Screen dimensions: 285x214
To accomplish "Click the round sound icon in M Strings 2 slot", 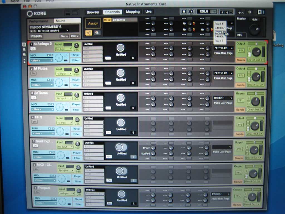I will point(120,48).
